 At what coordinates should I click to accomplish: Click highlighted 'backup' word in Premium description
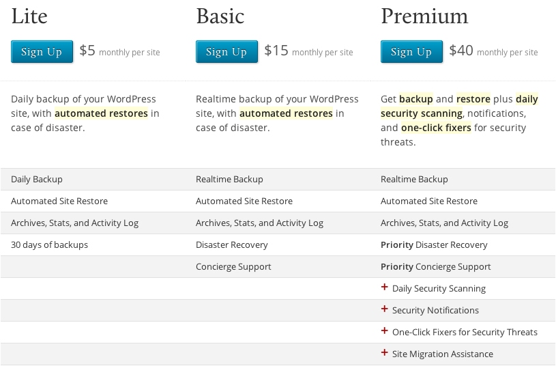[x=416, y=99]
